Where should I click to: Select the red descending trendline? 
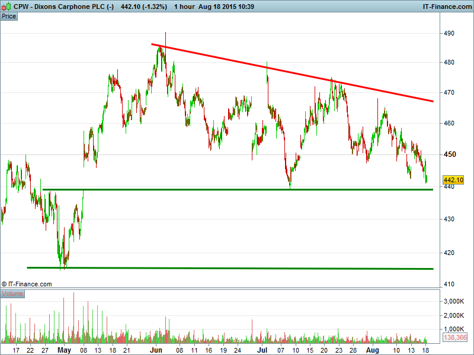292,73
